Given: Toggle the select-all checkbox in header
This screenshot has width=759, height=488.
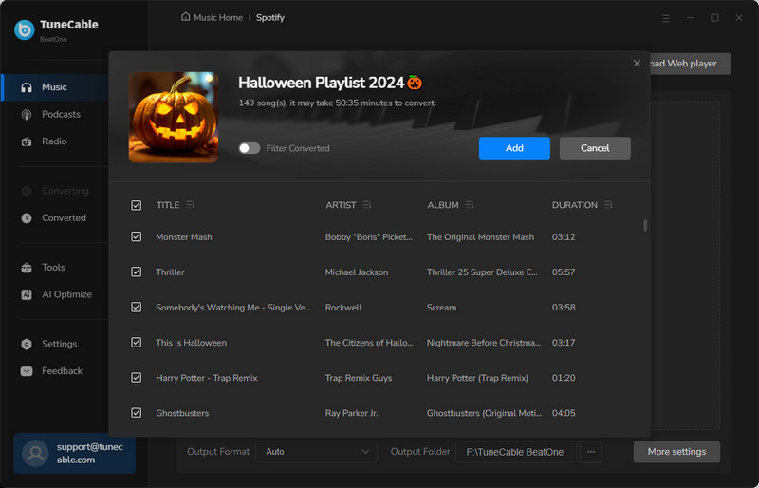Looking at the screenshot, I should point(137,205).
